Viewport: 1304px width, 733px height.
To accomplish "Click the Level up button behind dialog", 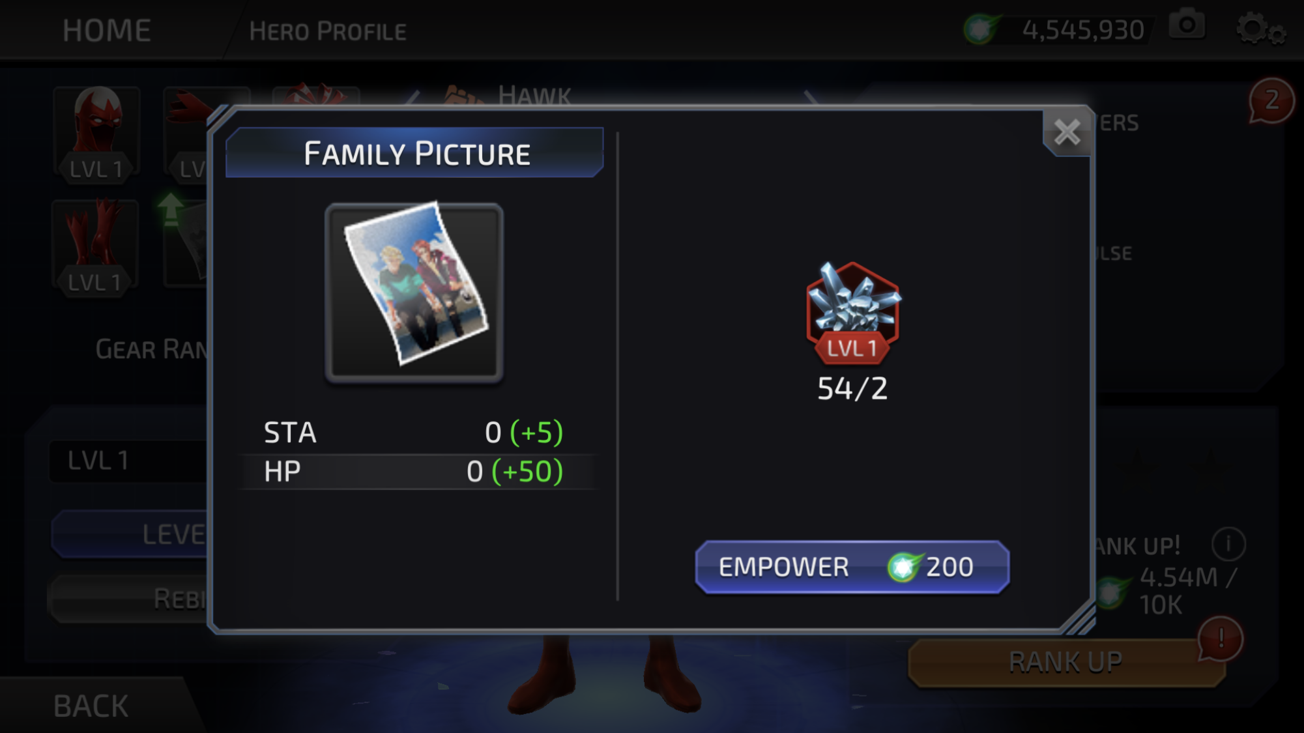I will [130, 534].
